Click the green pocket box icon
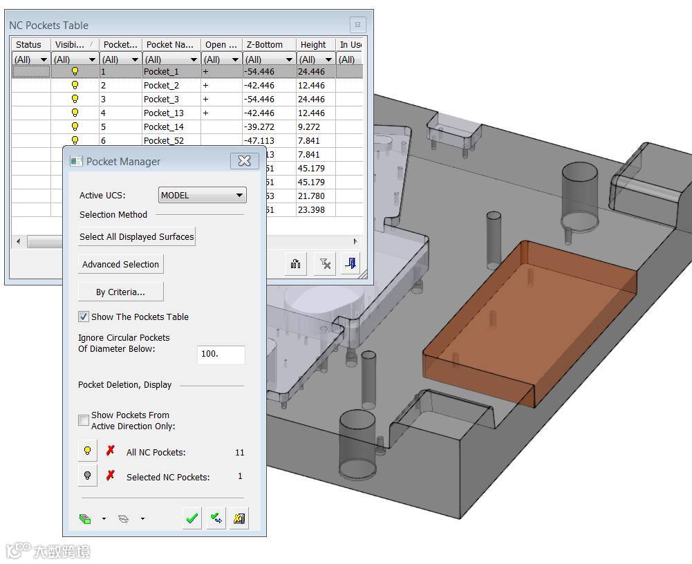 pyautogui.click(x=85, y=518)
